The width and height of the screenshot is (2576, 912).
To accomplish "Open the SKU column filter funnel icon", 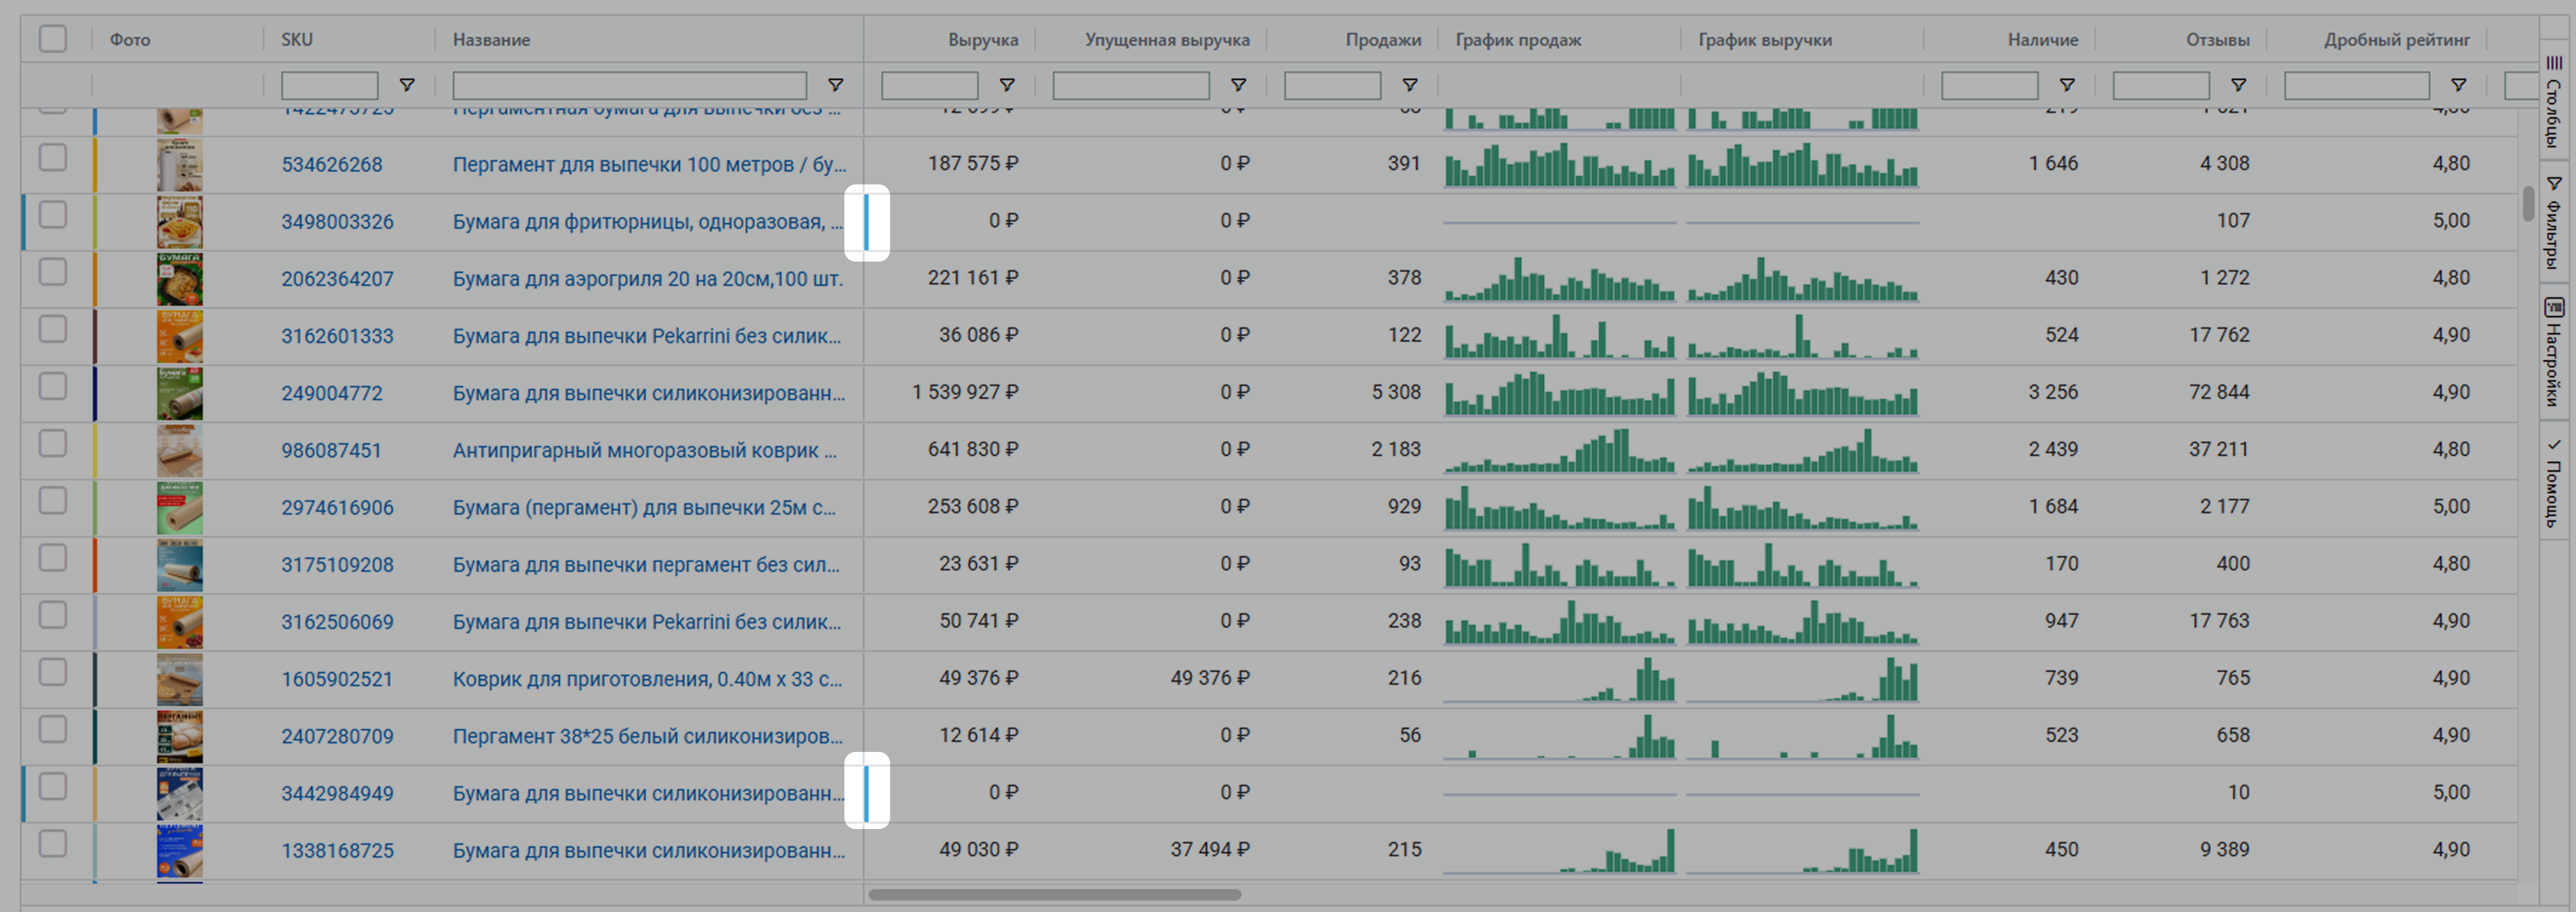I will pyautogui.click(x=406, y=85).
